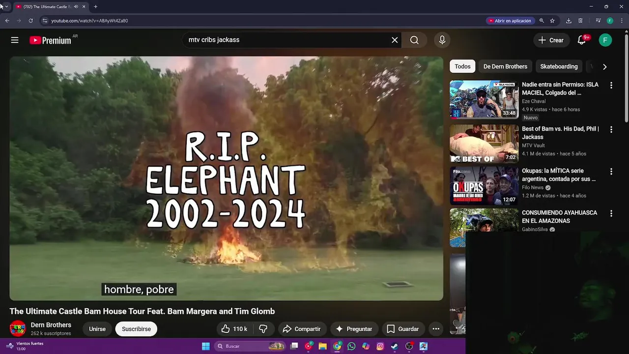The width and height of the screenshot is (629, 354).
Task: Close the Ultimate Castle Bam tab
Action: click(x=84, y=7)
